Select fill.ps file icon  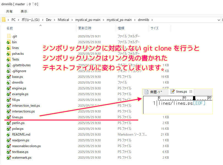[9, 100]
